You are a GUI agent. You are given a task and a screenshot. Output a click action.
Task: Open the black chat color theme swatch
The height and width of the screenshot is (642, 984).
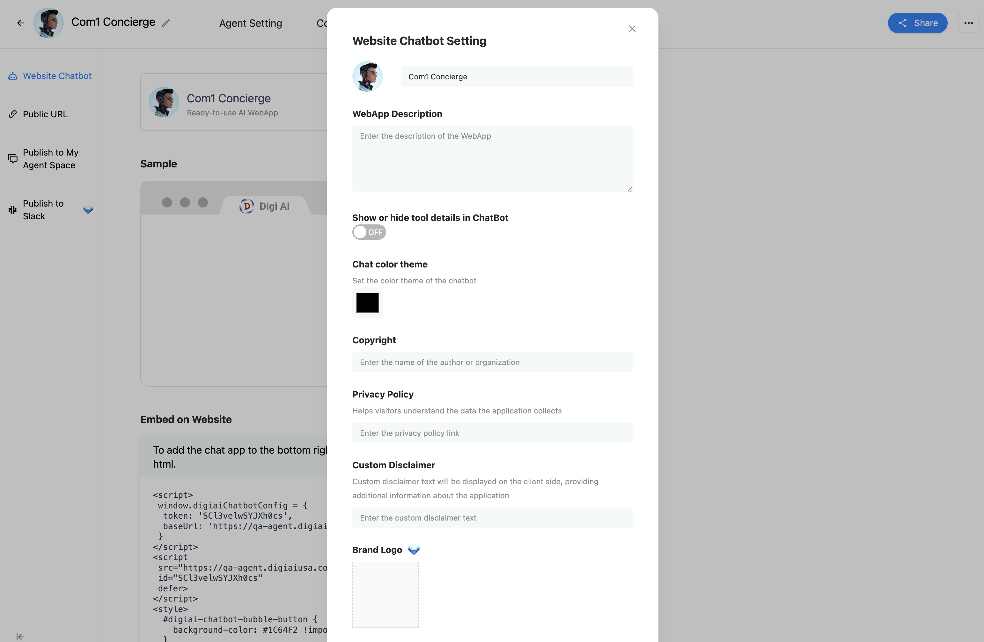tap(368, 303)
